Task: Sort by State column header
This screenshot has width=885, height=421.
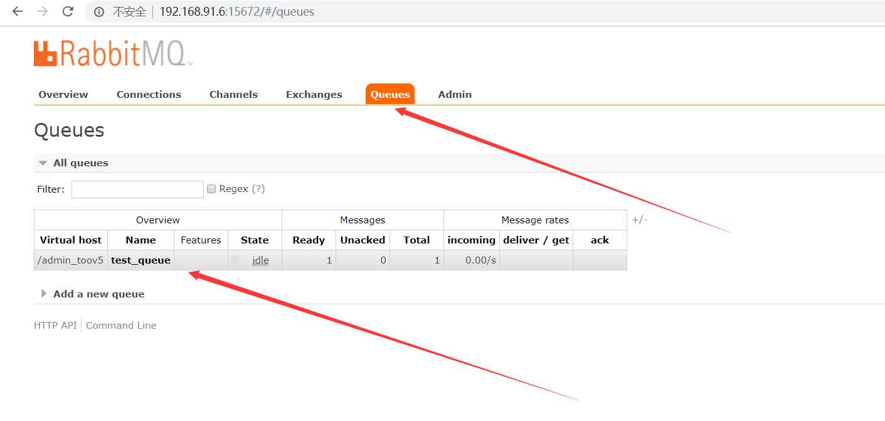Action: pyautogui.click(x=255, y=240)
